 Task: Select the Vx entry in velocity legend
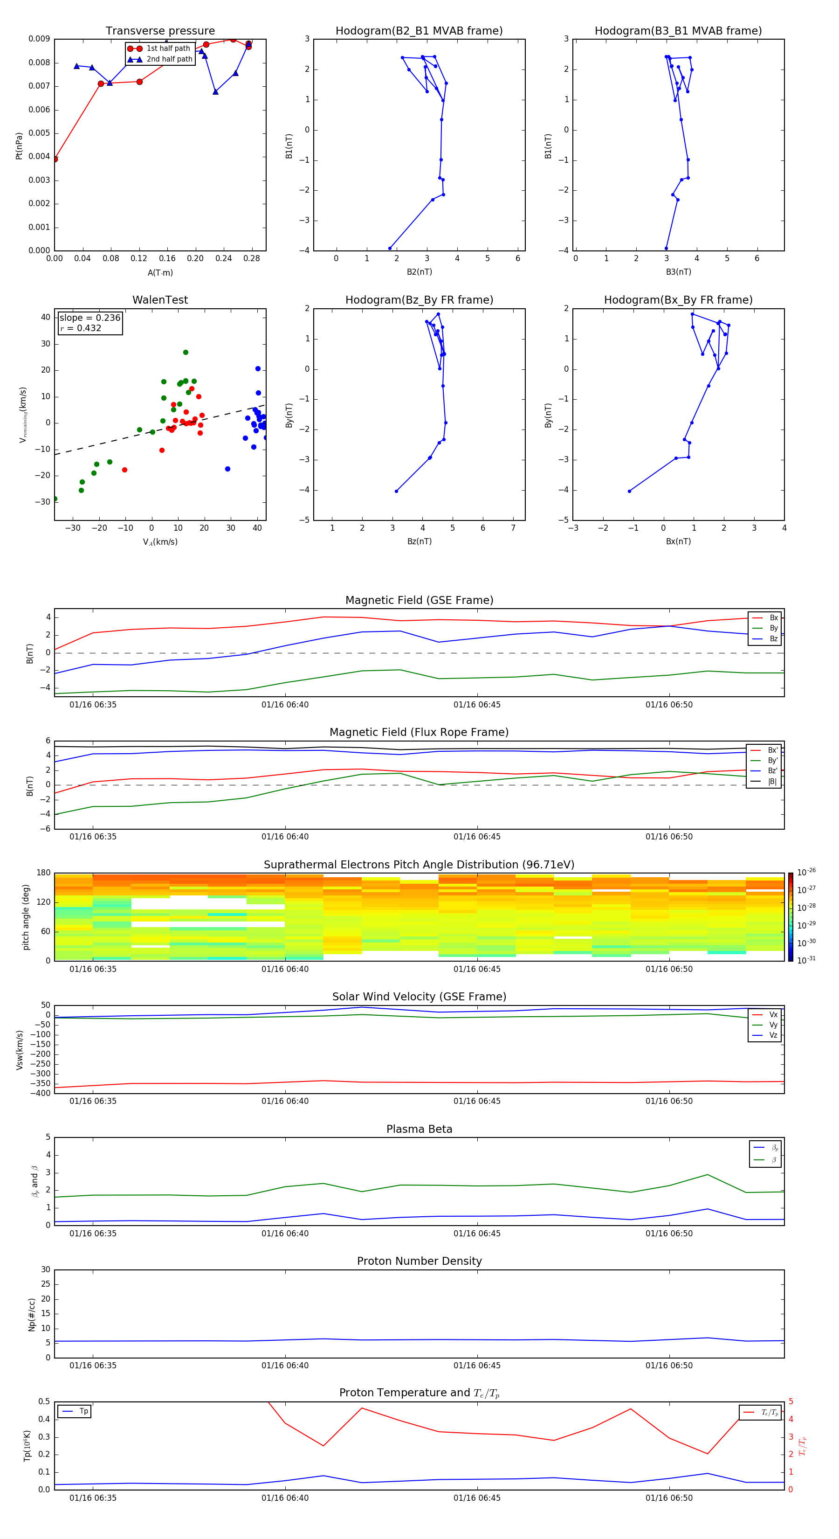click(x=765, y=1014)
